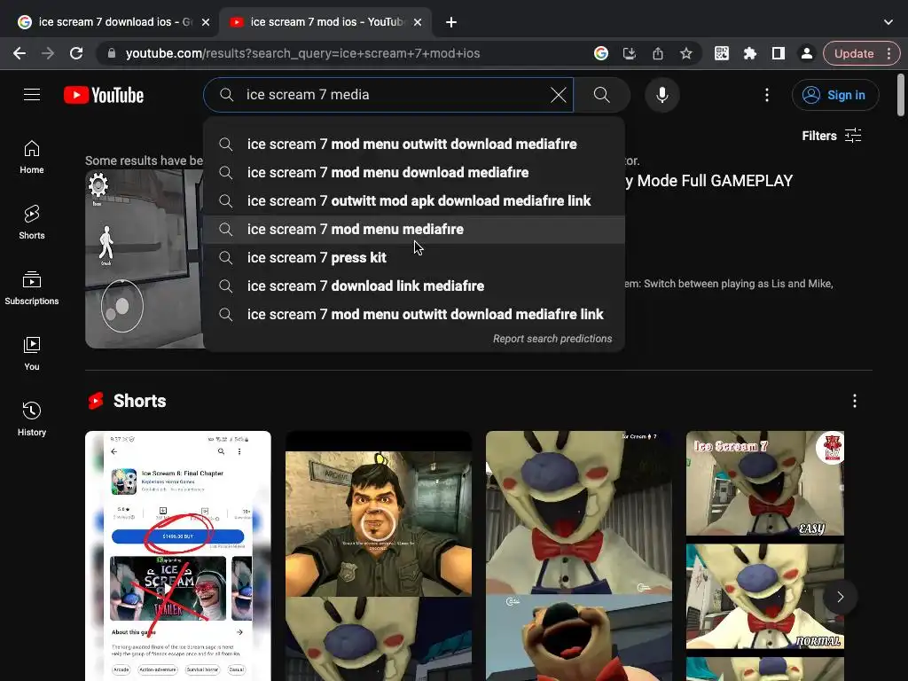Open the You section in sidebar
The width and height of the screenshot is (908, 681).
tap(32, 353)
